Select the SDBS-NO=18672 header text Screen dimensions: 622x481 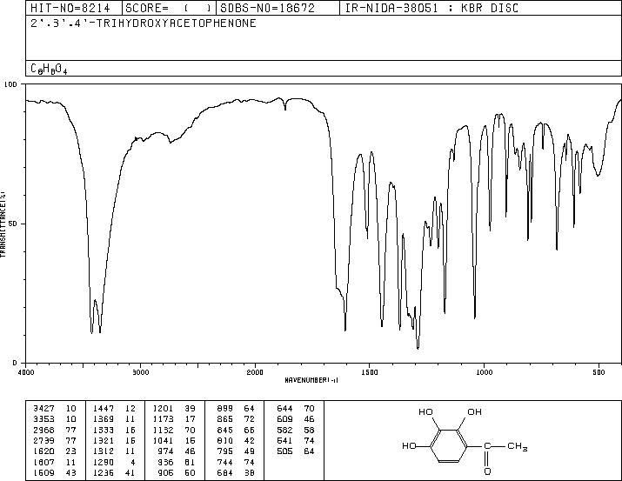coord(267,8)
